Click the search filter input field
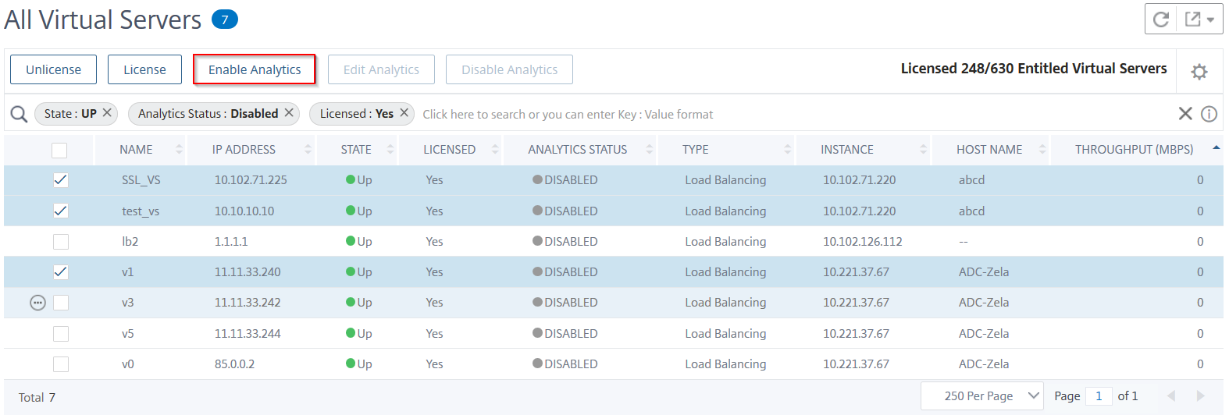This screenshot has height=415, width=1229. (795, 114)
